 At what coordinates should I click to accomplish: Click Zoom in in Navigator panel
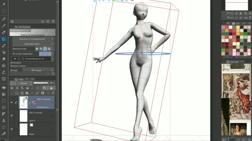coord(236,14)
